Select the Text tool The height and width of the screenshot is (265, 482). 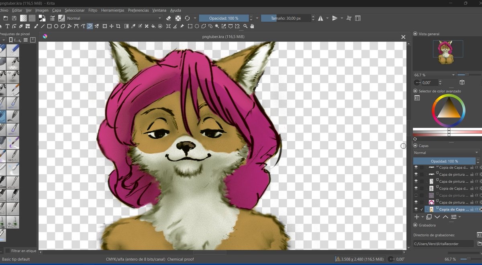tap(7, 26)
